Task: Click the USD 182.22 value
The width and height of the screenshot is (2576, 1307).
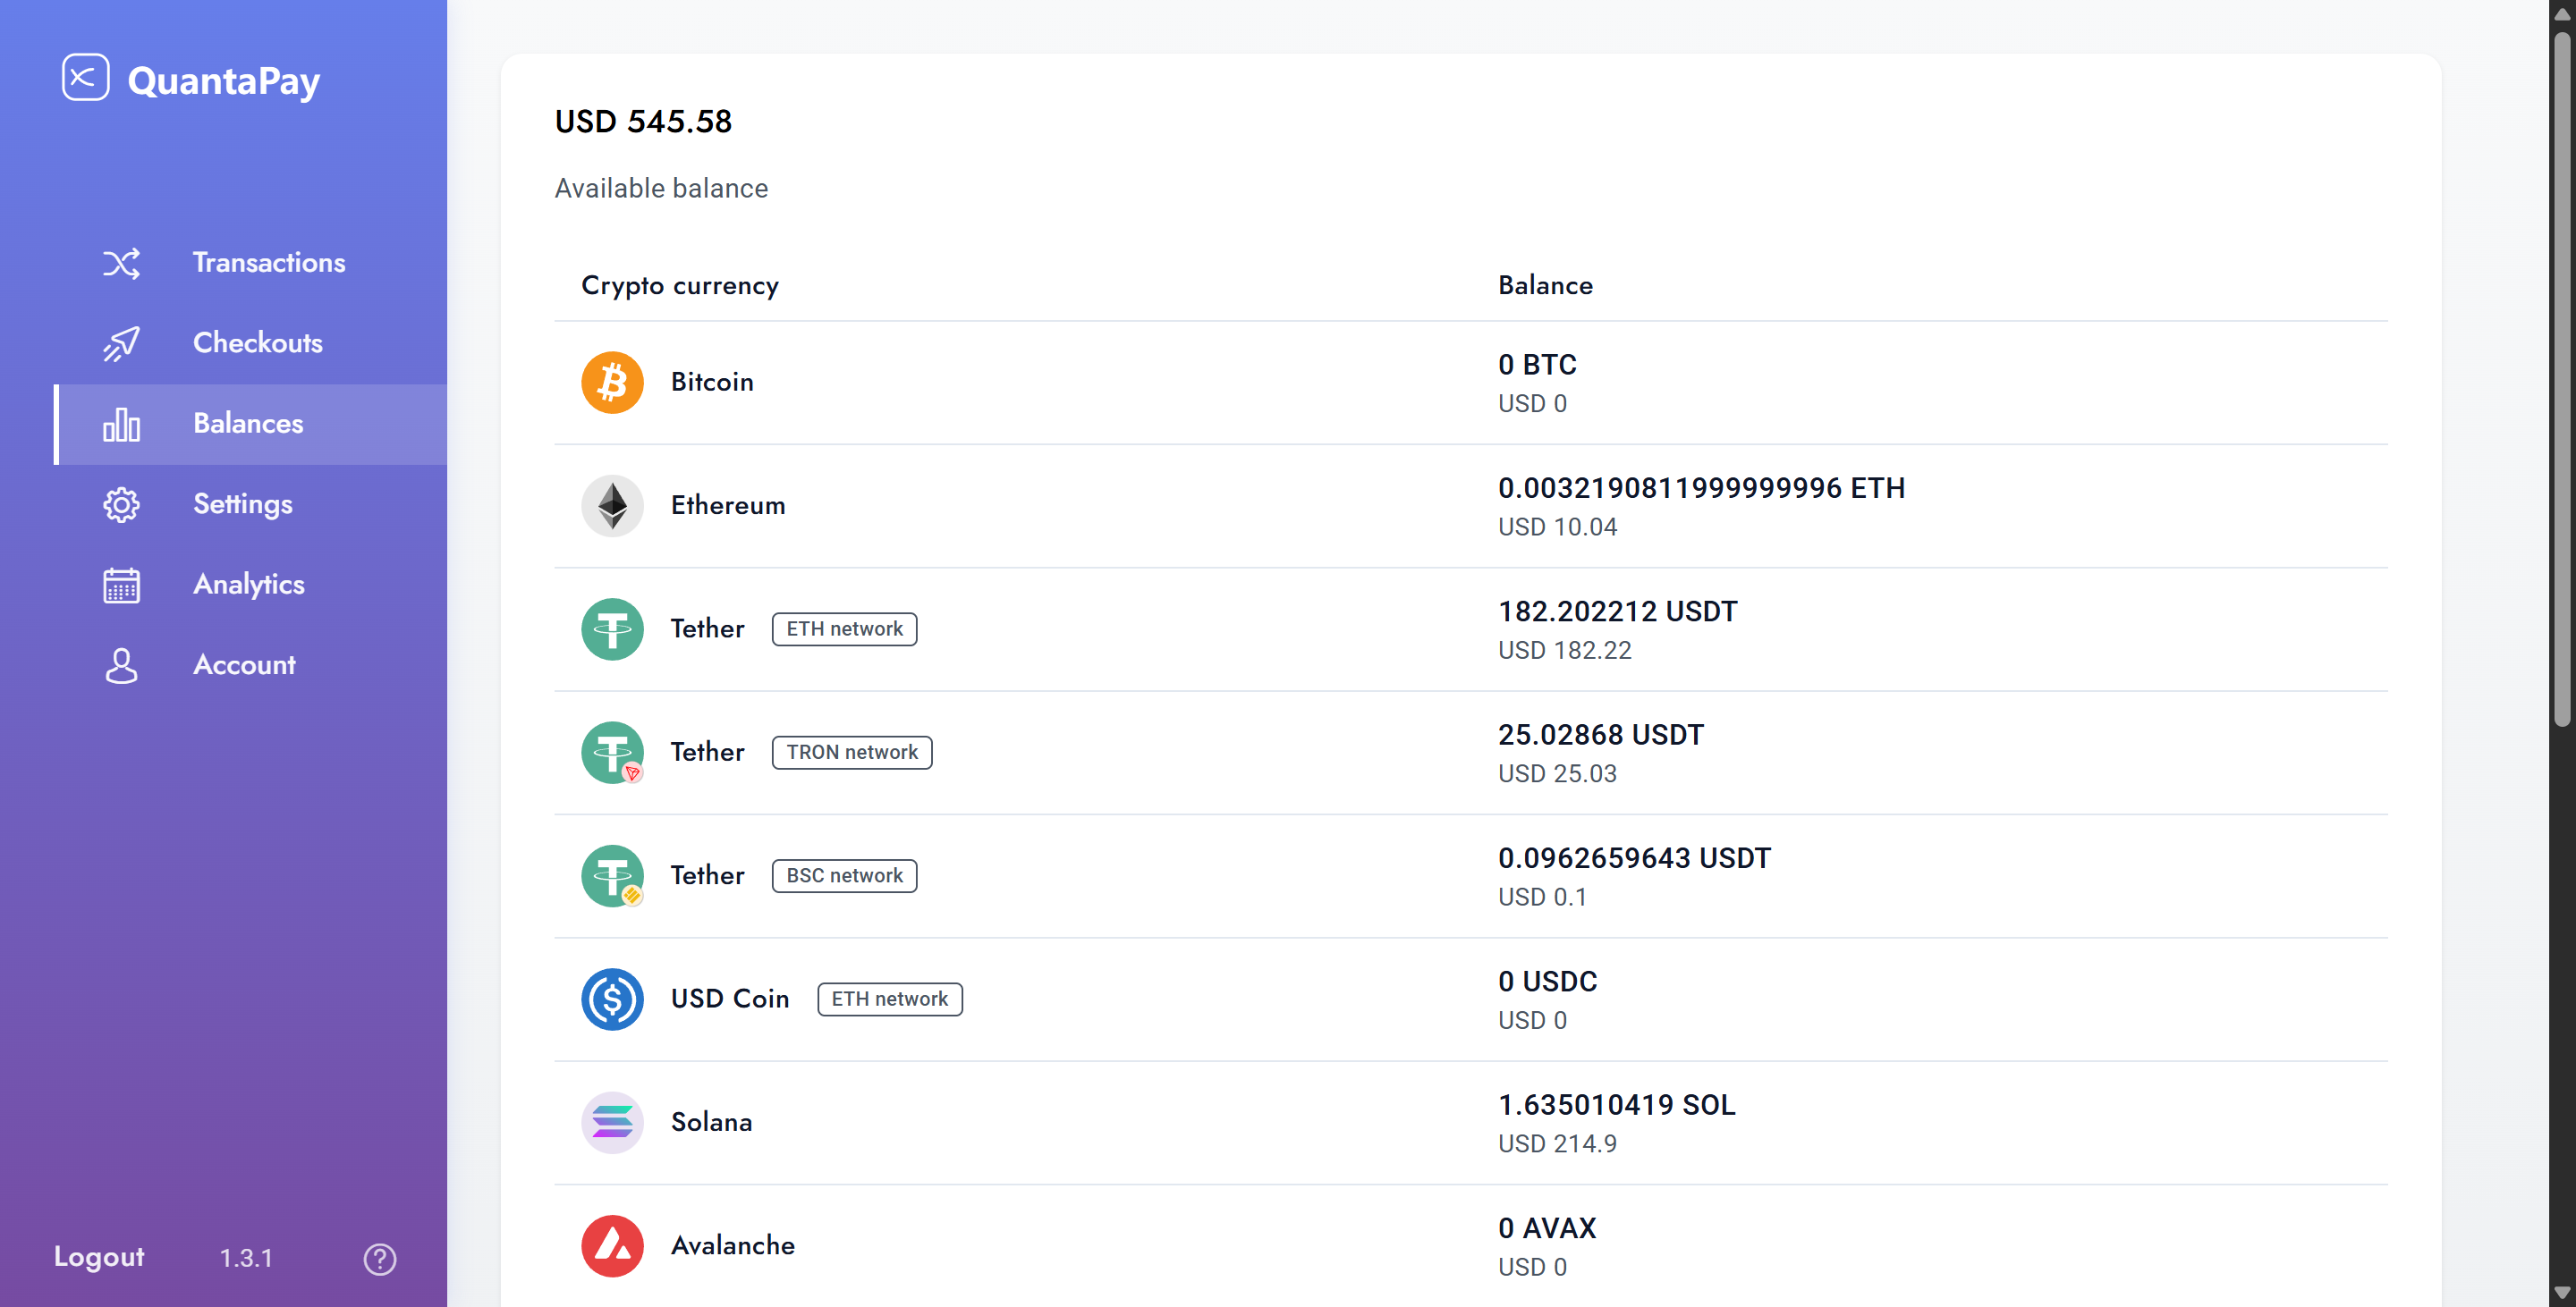Action: [1564, 651]
